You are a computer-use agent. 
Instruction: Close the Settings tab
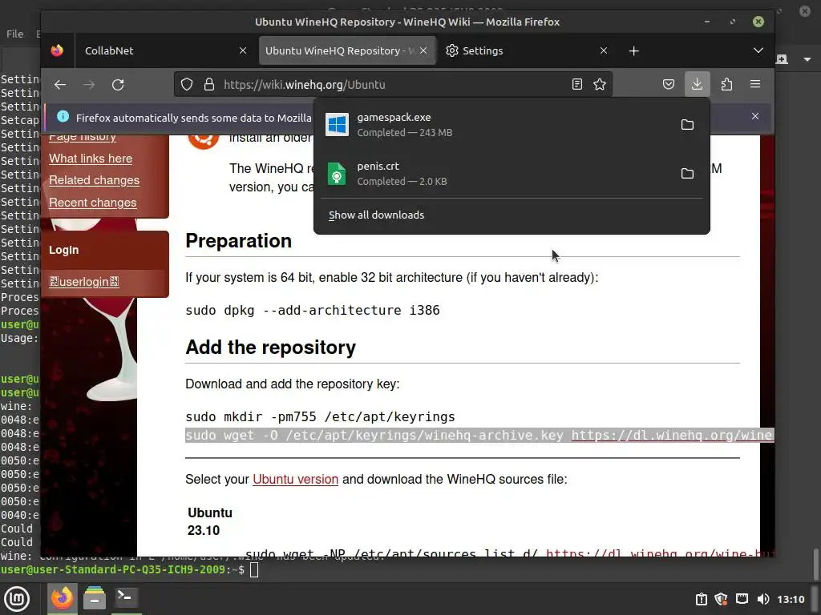(604, 50)
